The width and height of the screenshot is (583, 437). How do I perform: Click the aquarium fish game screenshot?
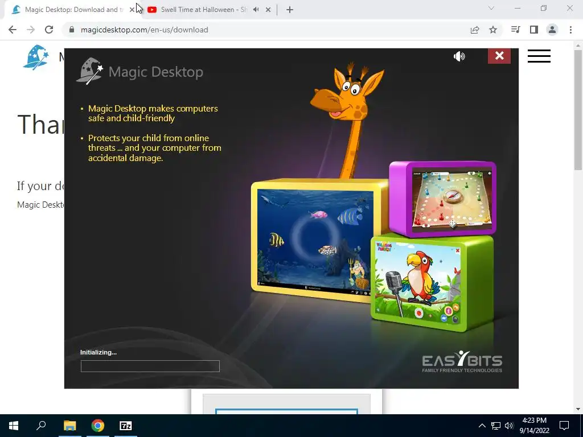tap(314, 242)
